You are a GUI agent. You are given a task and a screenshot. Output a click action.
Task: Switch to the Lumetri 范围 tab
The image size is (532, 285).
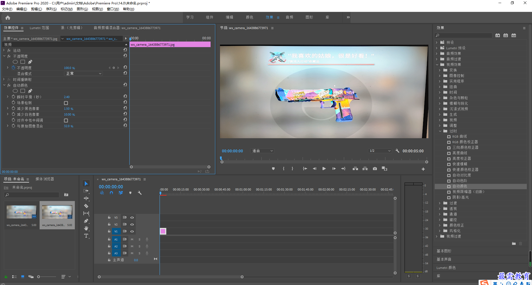[39, 28]
